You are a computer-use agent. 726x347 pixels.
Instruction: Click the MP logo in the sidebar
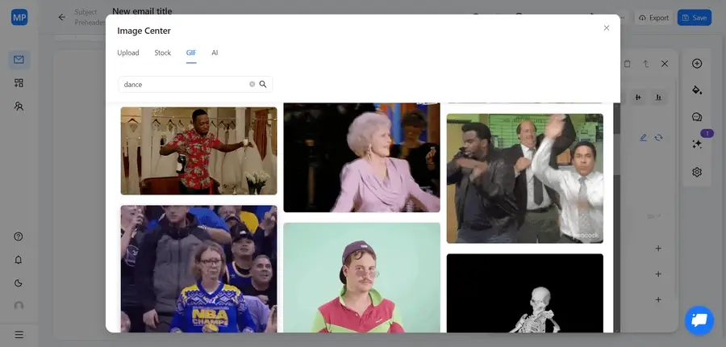[19, 17]
